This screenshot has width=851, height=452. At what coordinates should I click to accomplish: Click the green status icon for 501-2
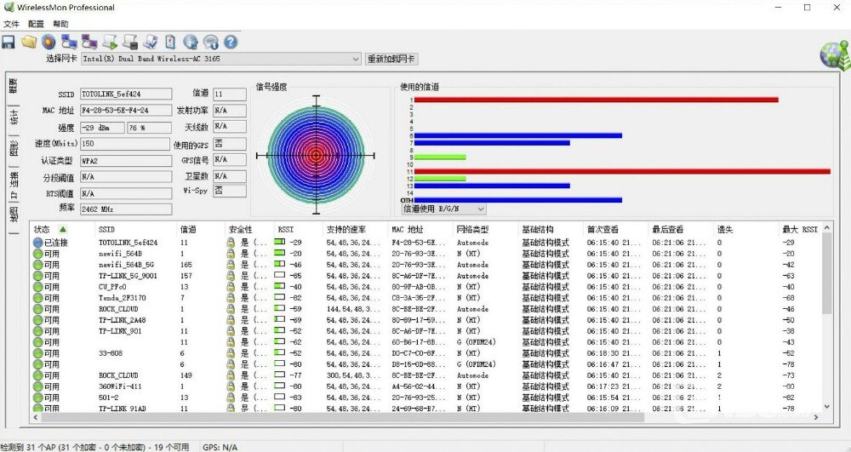(x=37, y=398)
